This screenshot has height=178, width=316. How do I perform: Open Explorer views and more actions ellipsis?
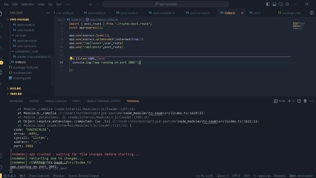48,13
